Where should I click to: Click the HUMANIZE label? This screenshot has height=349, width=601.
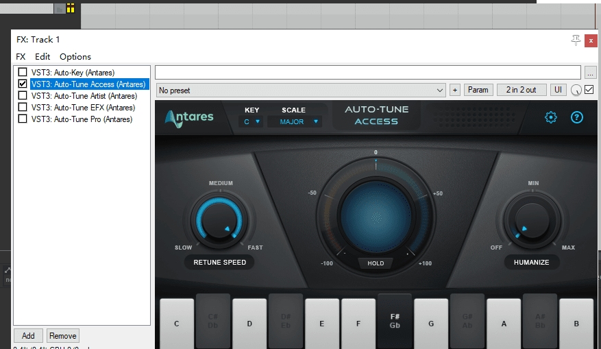531,263
